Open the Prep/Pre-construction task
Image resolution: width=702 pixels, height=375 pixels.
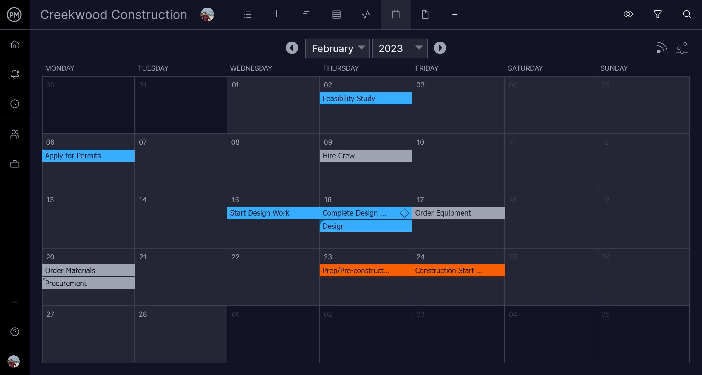click(366, 270)
